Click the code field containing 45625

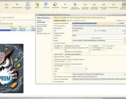point(99,36)
